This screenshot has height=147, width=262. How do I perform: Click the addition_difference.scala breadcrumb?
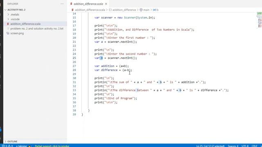pos(90,10)
